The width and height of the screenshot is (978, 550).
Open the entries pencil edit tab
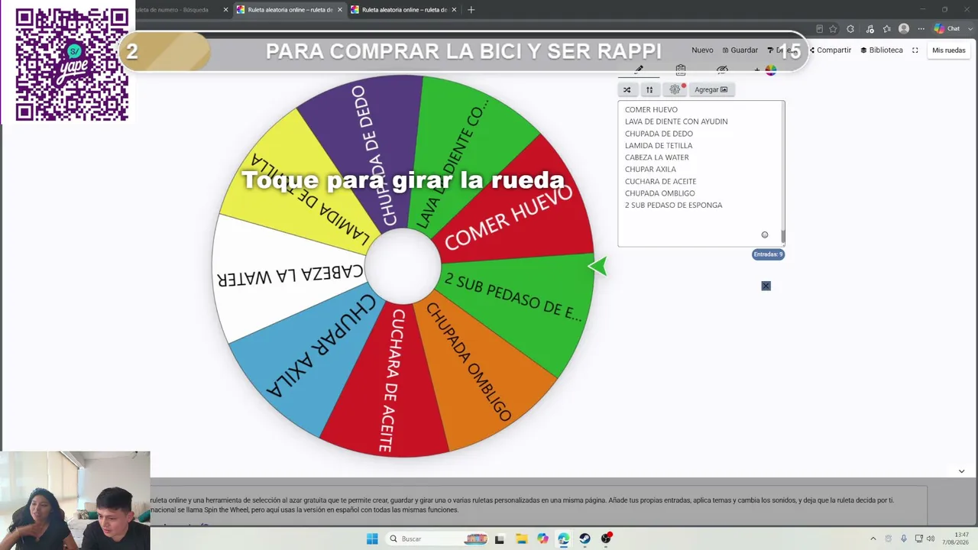coord(639,70)
